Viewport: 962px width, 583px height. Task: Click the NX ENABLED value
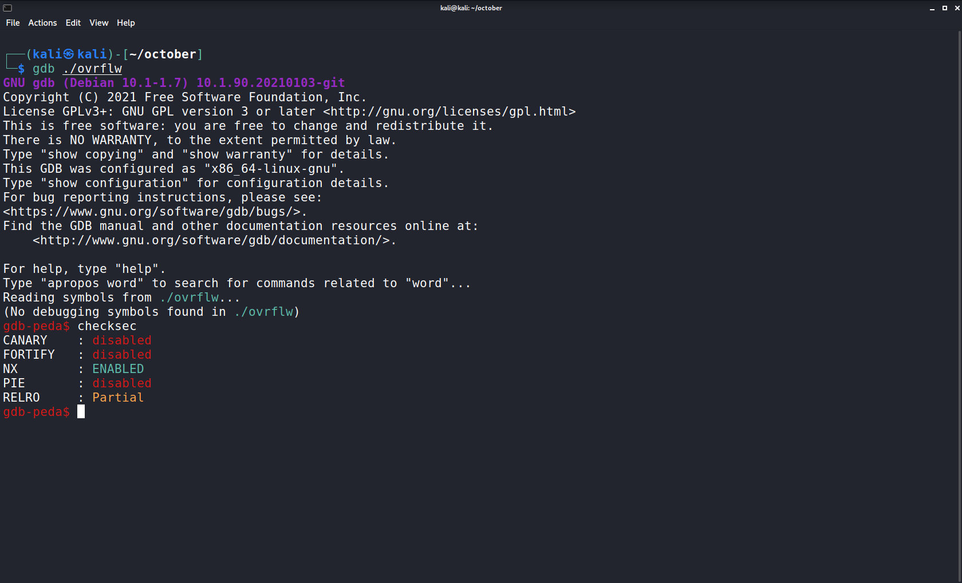pos(118,369)
